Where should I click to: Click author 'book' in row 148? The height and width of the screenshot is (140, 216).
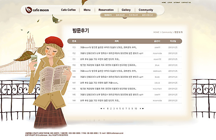point(157,77)
